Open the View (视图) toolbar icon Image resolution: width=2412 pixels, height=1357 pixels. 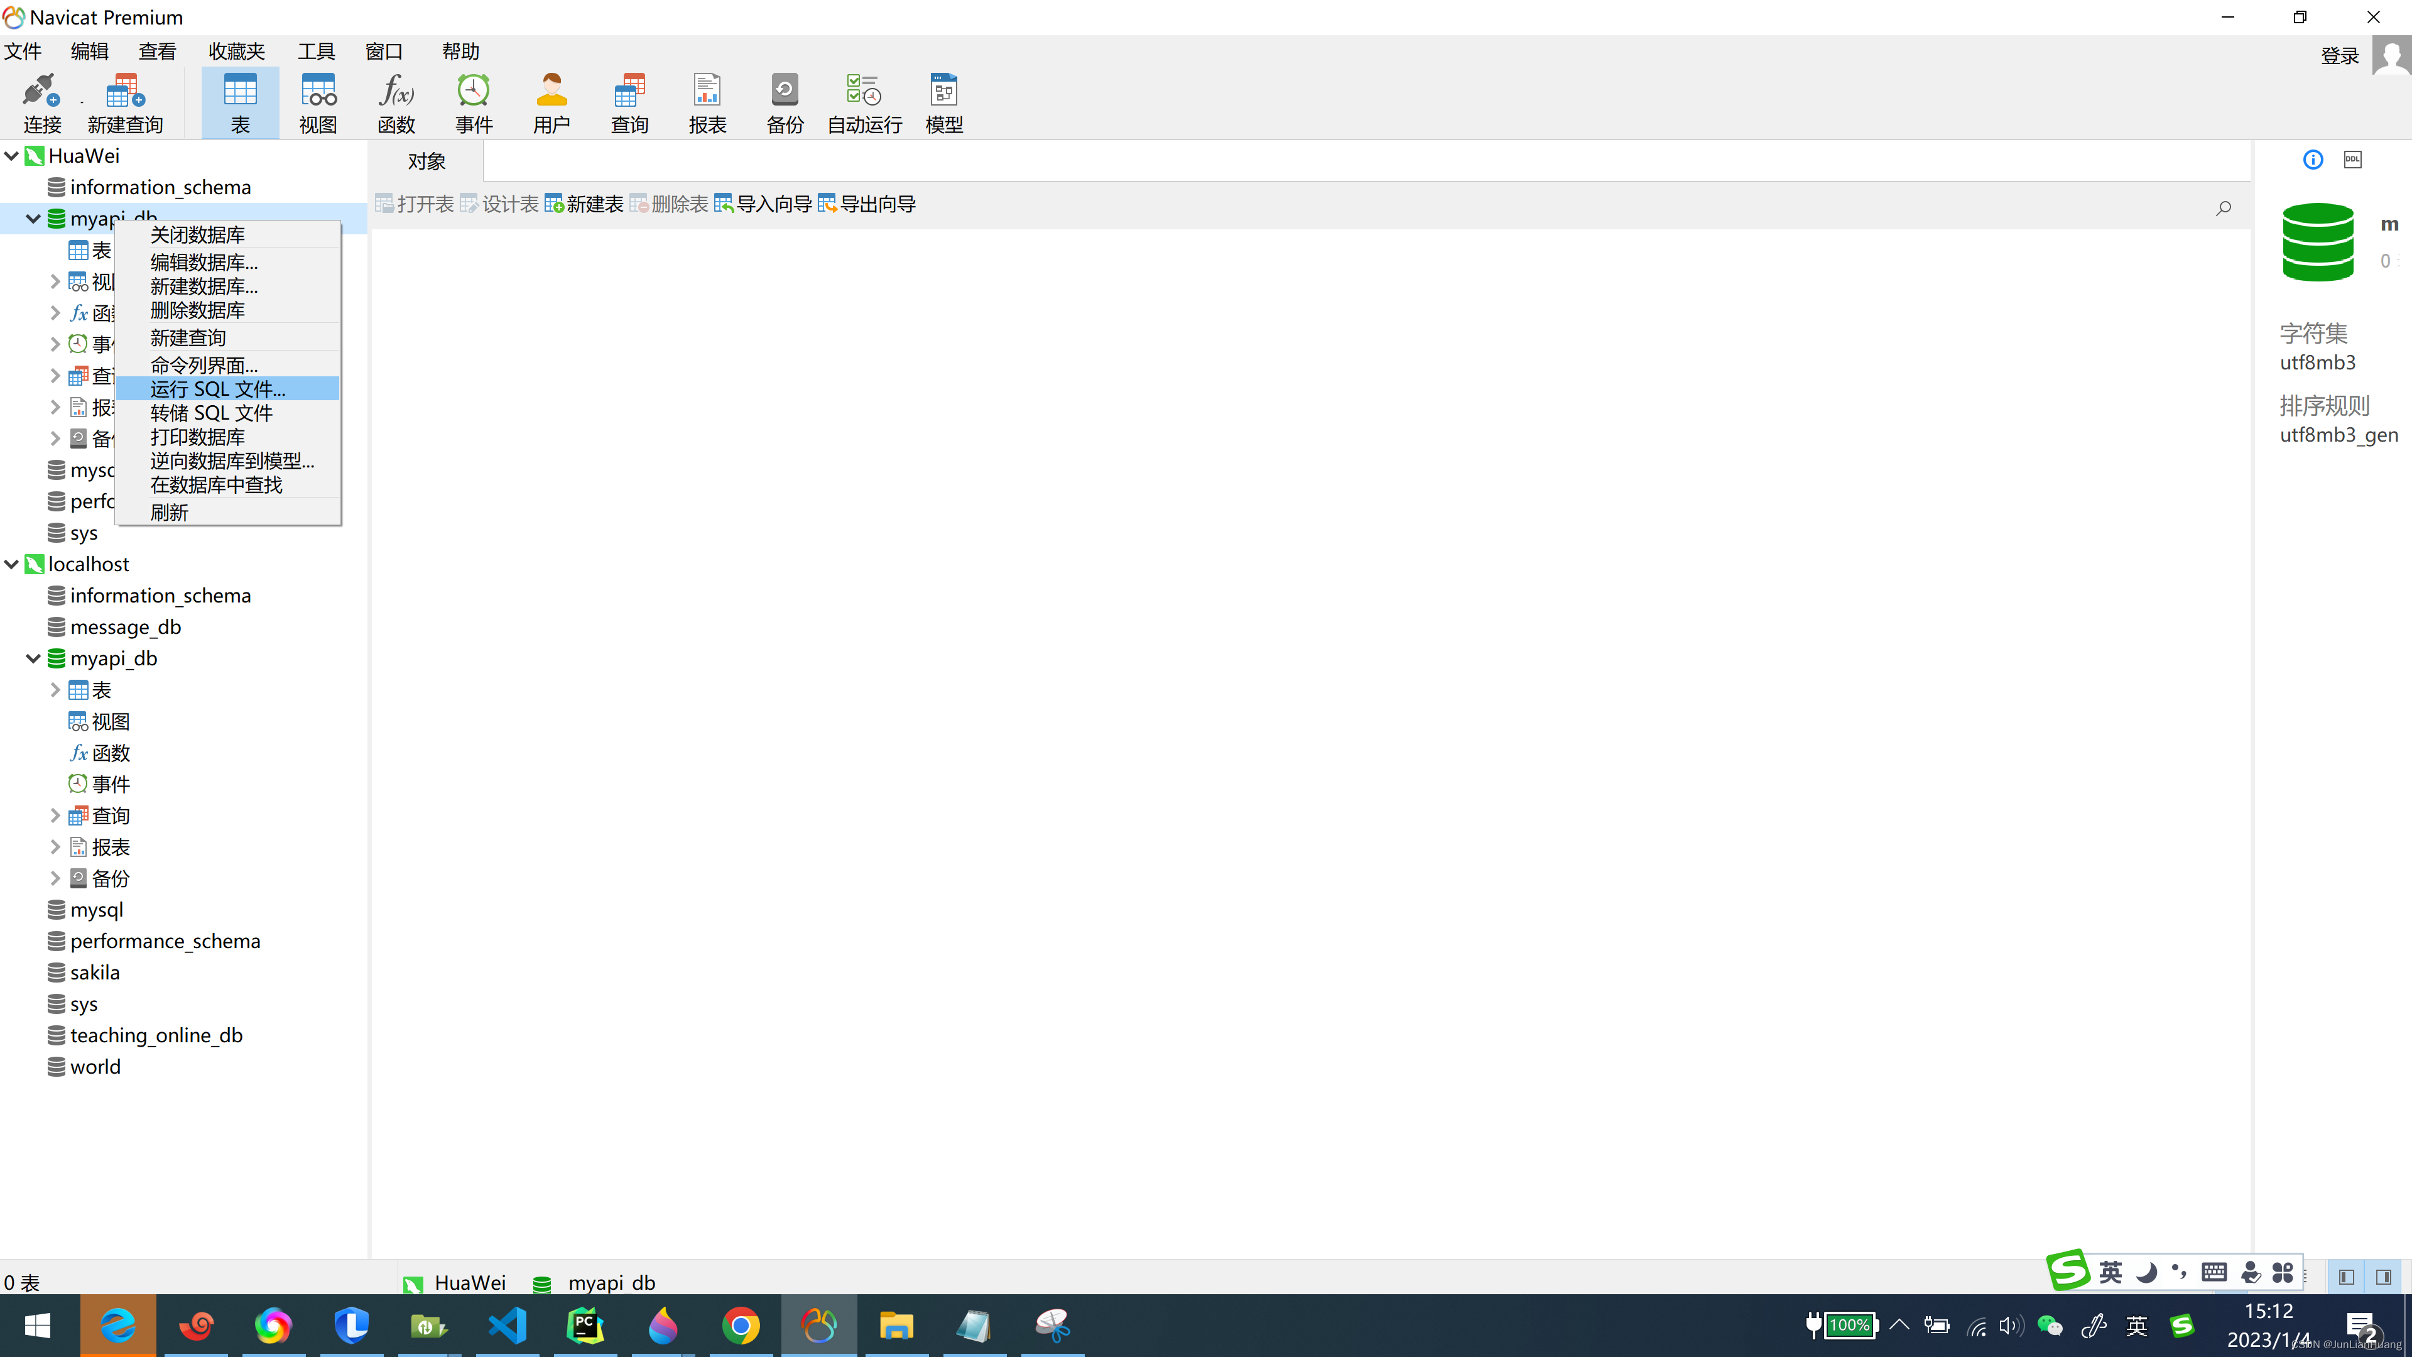[318, 103]
